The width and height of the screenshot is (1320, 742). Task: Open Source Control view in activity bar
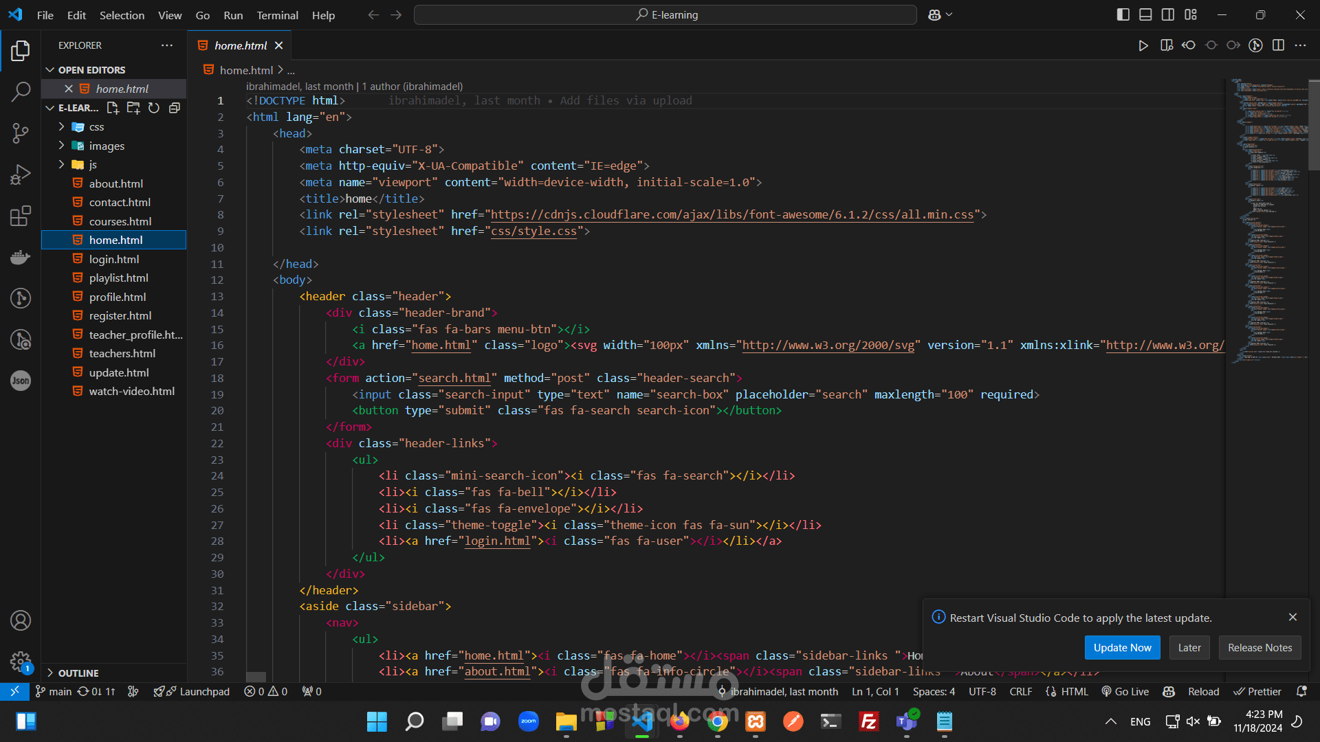[x=21, y=133]
